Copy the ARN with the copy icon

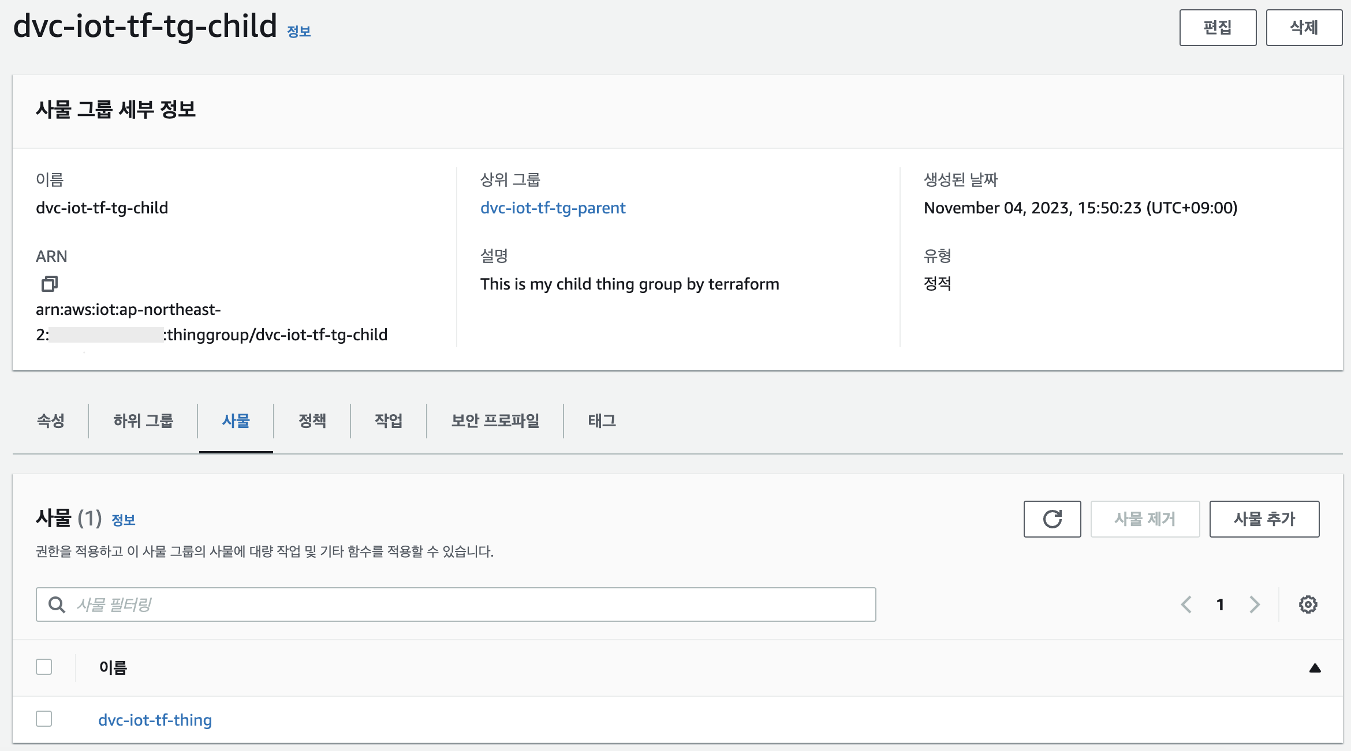50,284
